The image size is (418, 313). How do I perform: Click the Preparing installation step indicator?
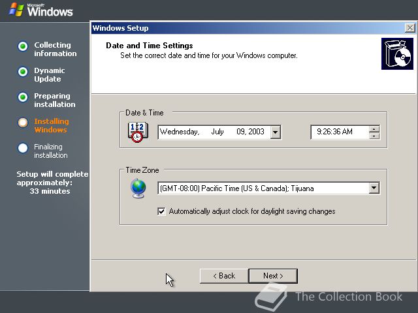click(x=23, y=97)
